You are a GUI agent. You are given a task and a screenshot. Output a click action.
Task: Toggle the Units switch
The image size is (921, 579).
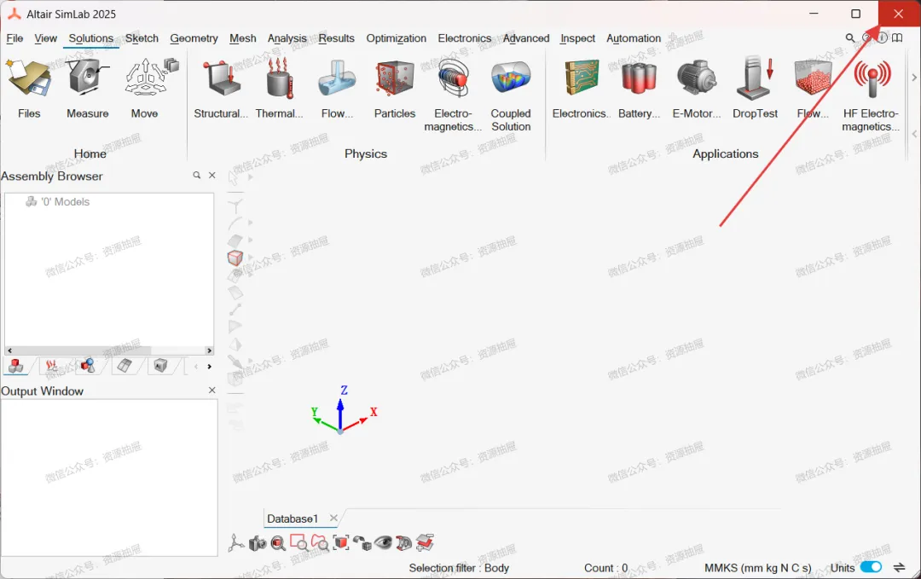871,567
